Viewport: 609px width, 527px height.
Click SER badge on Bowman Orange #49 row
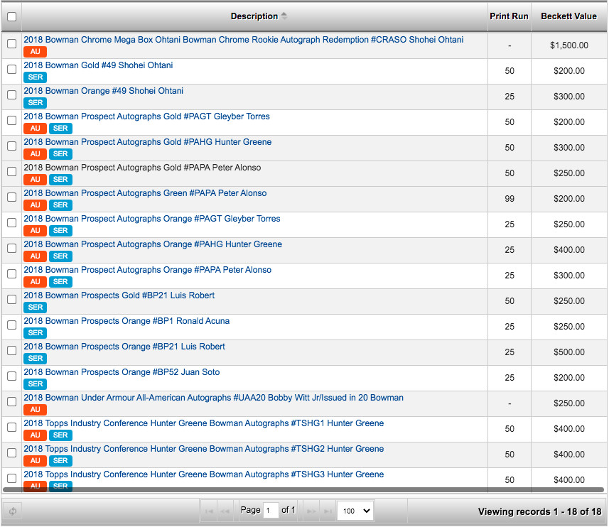[x=35, y=103]
